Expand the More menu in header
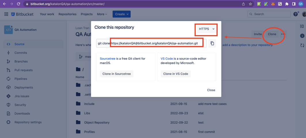 tap(102, 14)
